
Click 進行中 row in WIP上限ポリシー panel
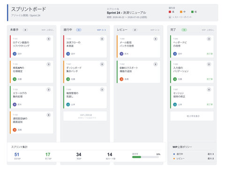tap(193, 154)
